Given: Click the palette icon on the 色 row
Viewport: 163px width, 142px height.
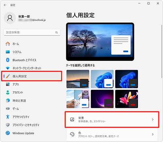Looking at the screenshot, I should (72, 134).
